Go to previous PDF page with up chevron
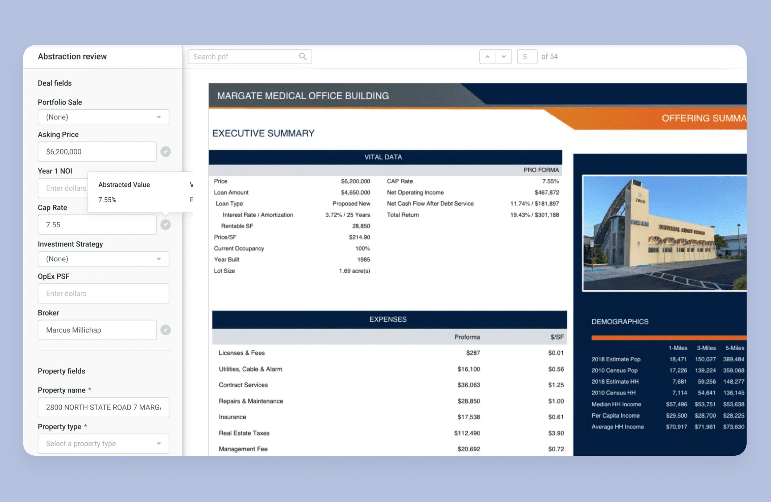The height and width of the screenshot is (502, 771). 487,57
